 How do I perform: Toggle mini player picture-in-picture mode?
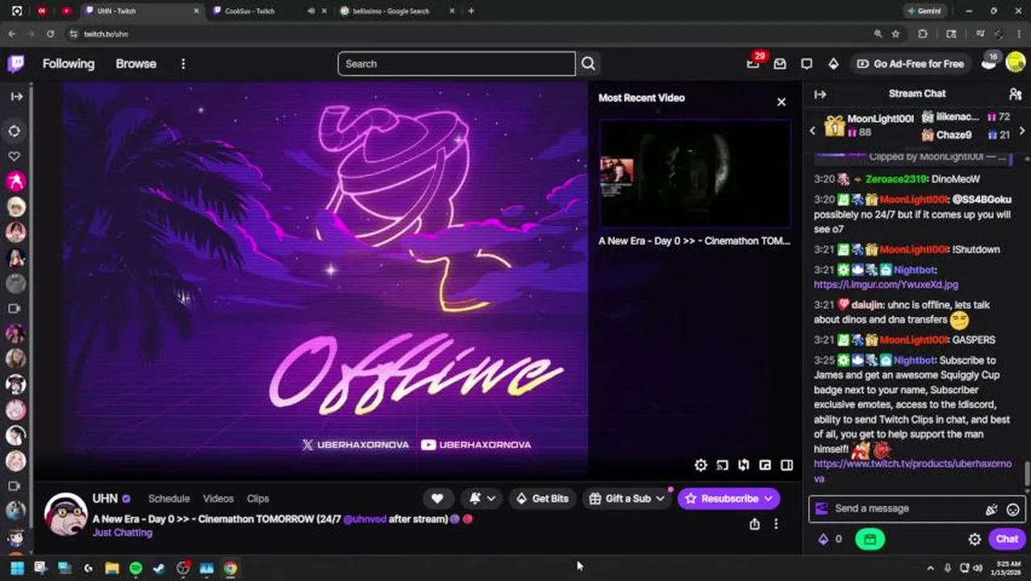765,465
